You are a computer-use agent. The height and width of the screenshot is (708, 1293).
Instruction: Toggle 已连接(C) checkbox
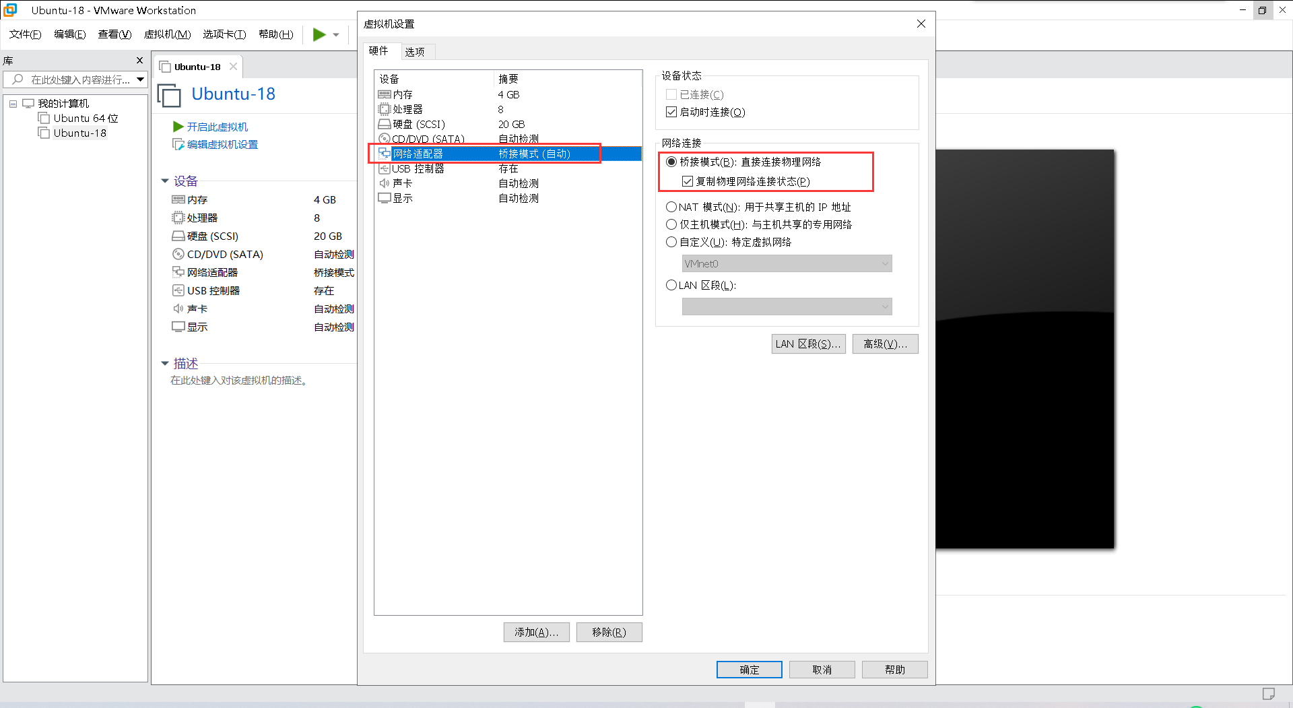pyautogui.click(x=671, y=94)
